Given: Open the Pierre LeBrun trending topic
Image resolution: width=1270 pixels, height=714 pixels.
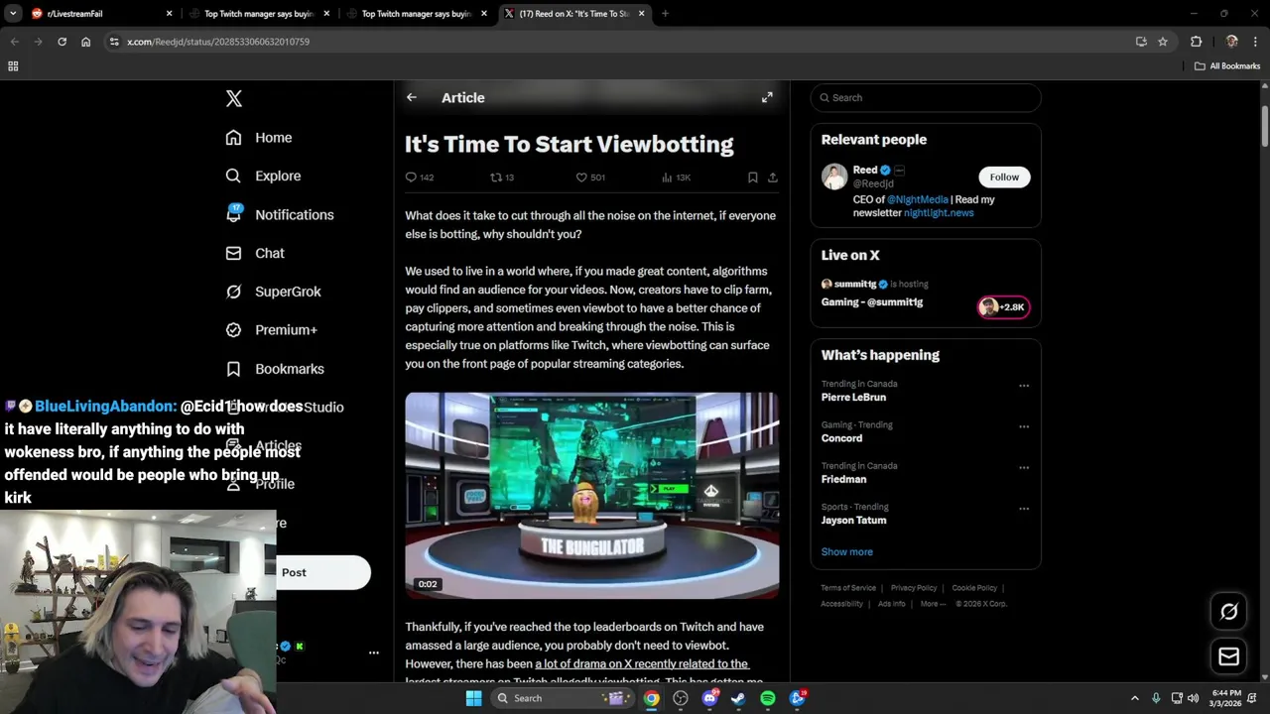Looking at the screenshot, I should tap(853, 398).
